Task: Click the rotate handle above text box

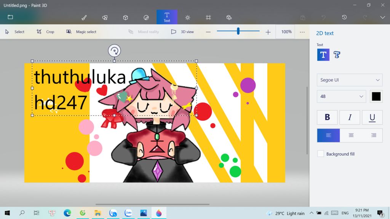Action: 114,51
